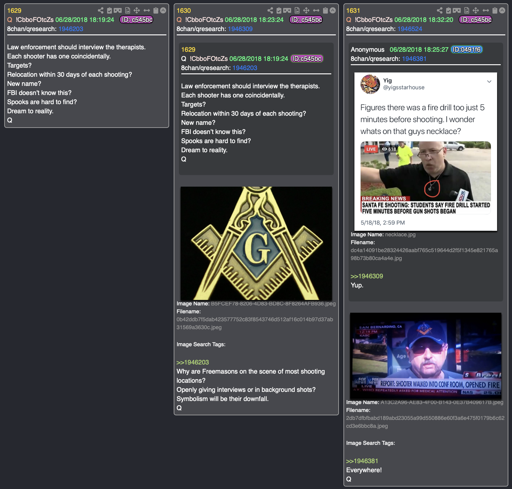
Task: Click the goggles icon on post 1629
Action: [118, 11]
